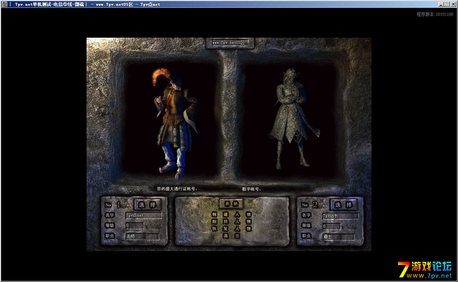
Task: Minimize the game window
Action: coord(441,4)
